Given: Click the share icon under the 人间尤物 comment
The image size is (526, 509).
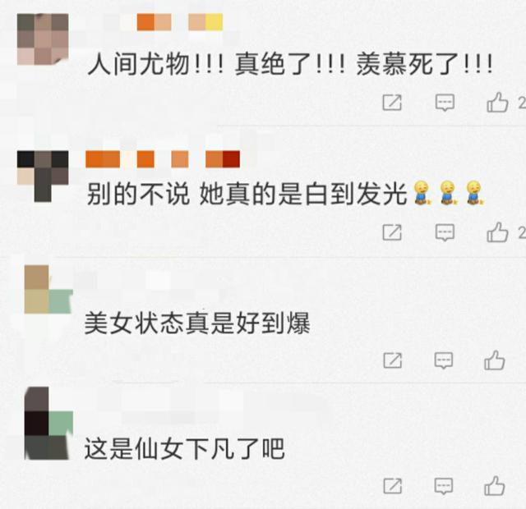Looking at the screenshot, I should (x=392, y=103).
